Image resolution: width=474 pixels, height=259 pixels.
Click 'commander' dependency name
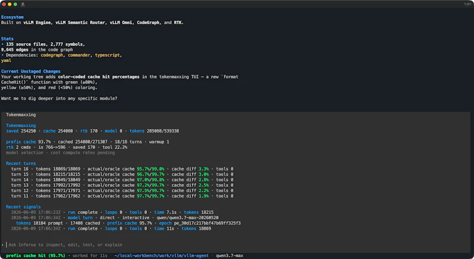(x=79, y=55)
